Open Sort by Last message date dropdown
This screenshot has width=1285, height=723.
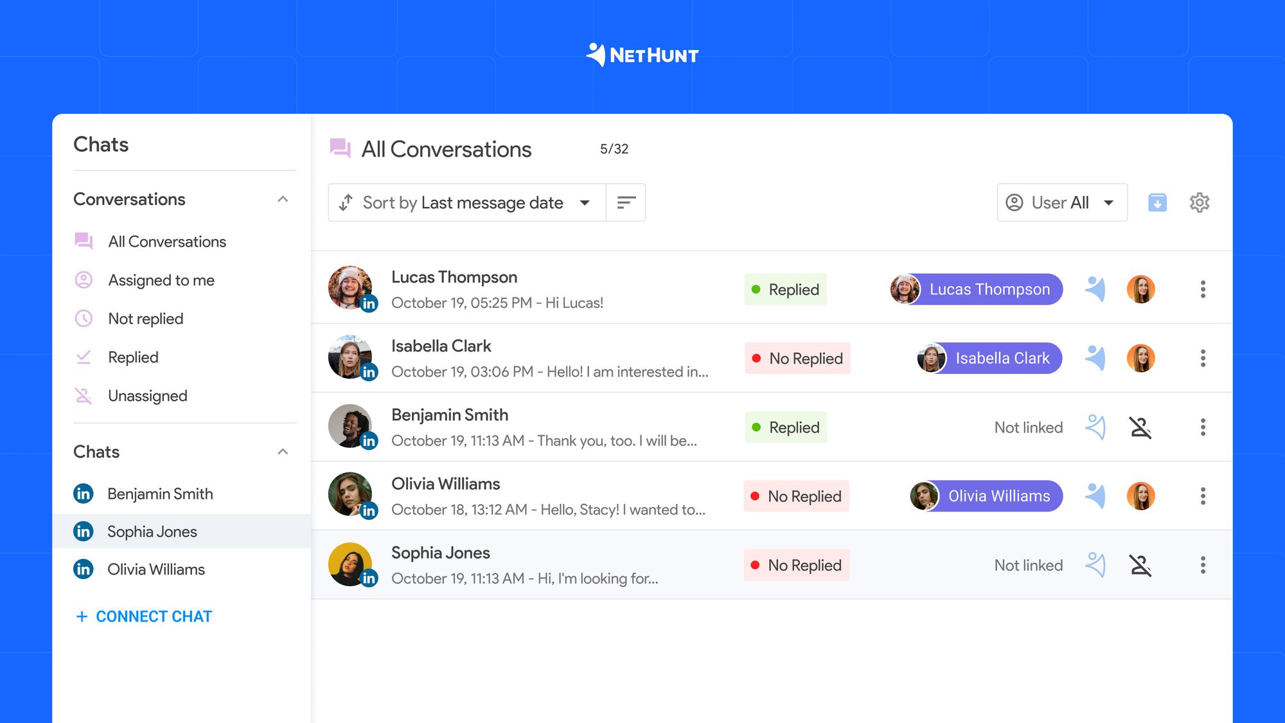coord(467,202)
